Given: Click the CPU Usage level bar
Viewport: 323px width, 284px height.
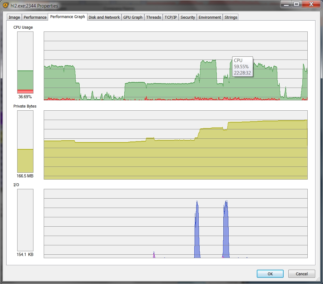Looking at the screenshot, I should tap(25, 63).
